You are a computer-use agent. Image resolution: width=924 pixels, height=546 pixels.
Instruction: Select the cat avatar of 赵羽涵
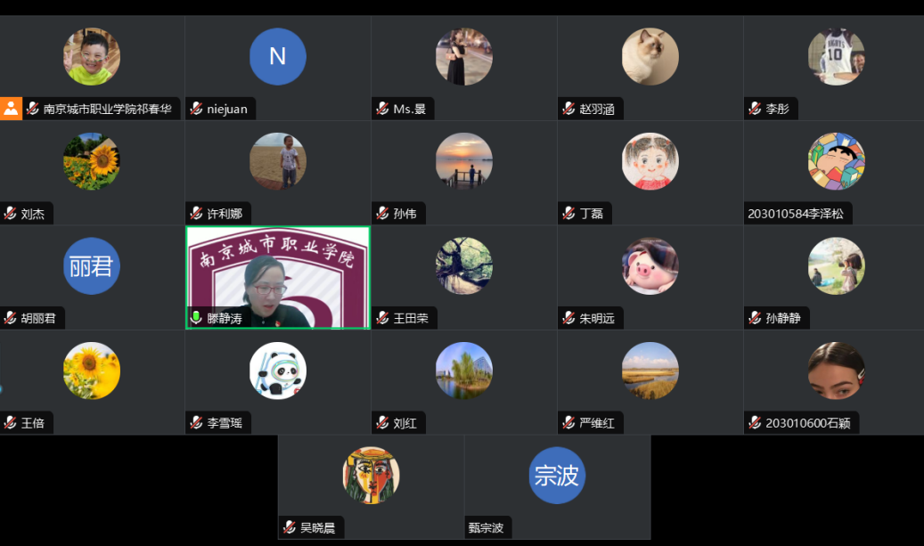pos(650,56)
